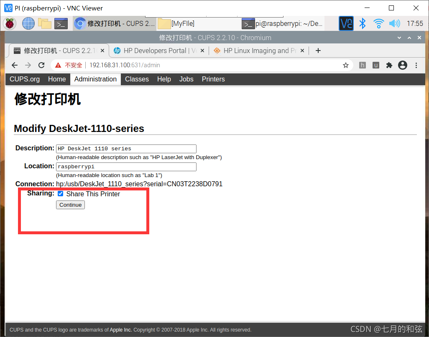Launch the web browser globe icon
The width and height of the screenshot is (429, 337).
[28, 23]
